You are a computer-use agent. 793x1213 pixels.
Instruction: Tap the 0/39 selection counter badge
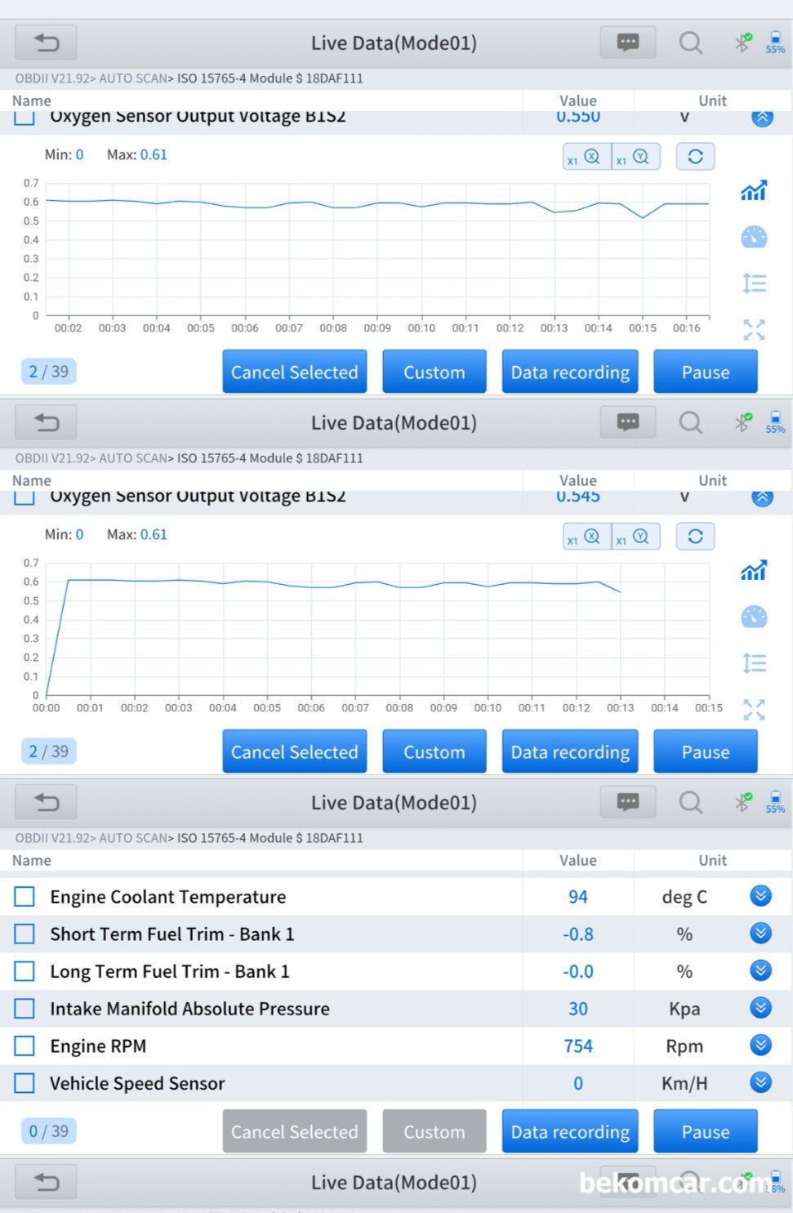click(x=47, y=1130)
